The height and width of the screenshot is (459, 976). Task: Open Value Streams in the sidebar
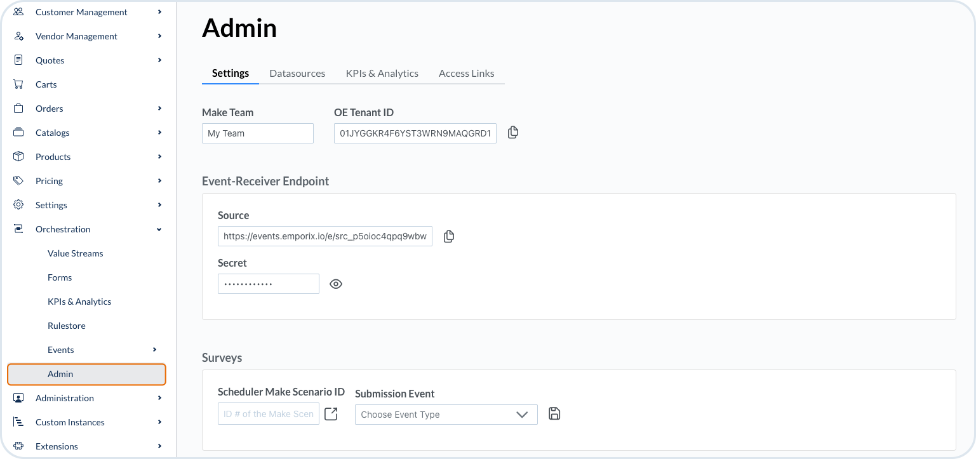(x=75, y=253)
